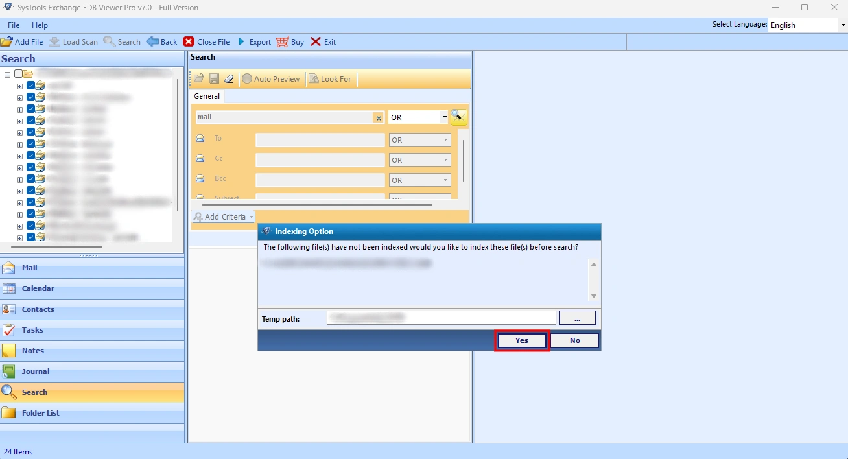
Task: Click the Indexing Option dialog title icon
Action: 266,231
